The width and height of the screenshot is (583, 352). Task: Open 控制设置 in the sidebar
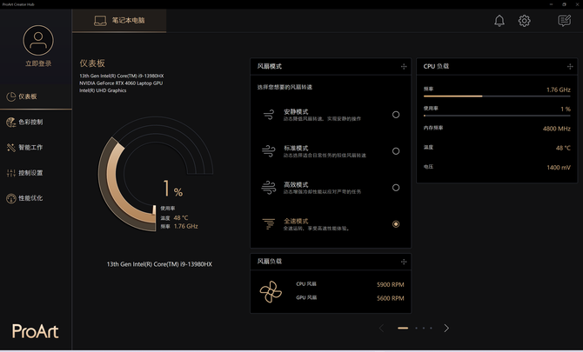[36, 173]
